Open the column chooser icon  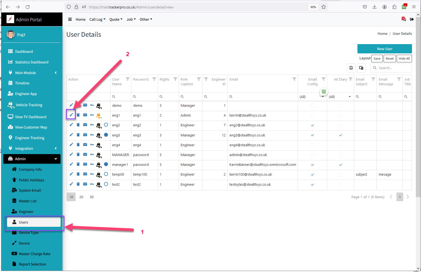(361, 68)
